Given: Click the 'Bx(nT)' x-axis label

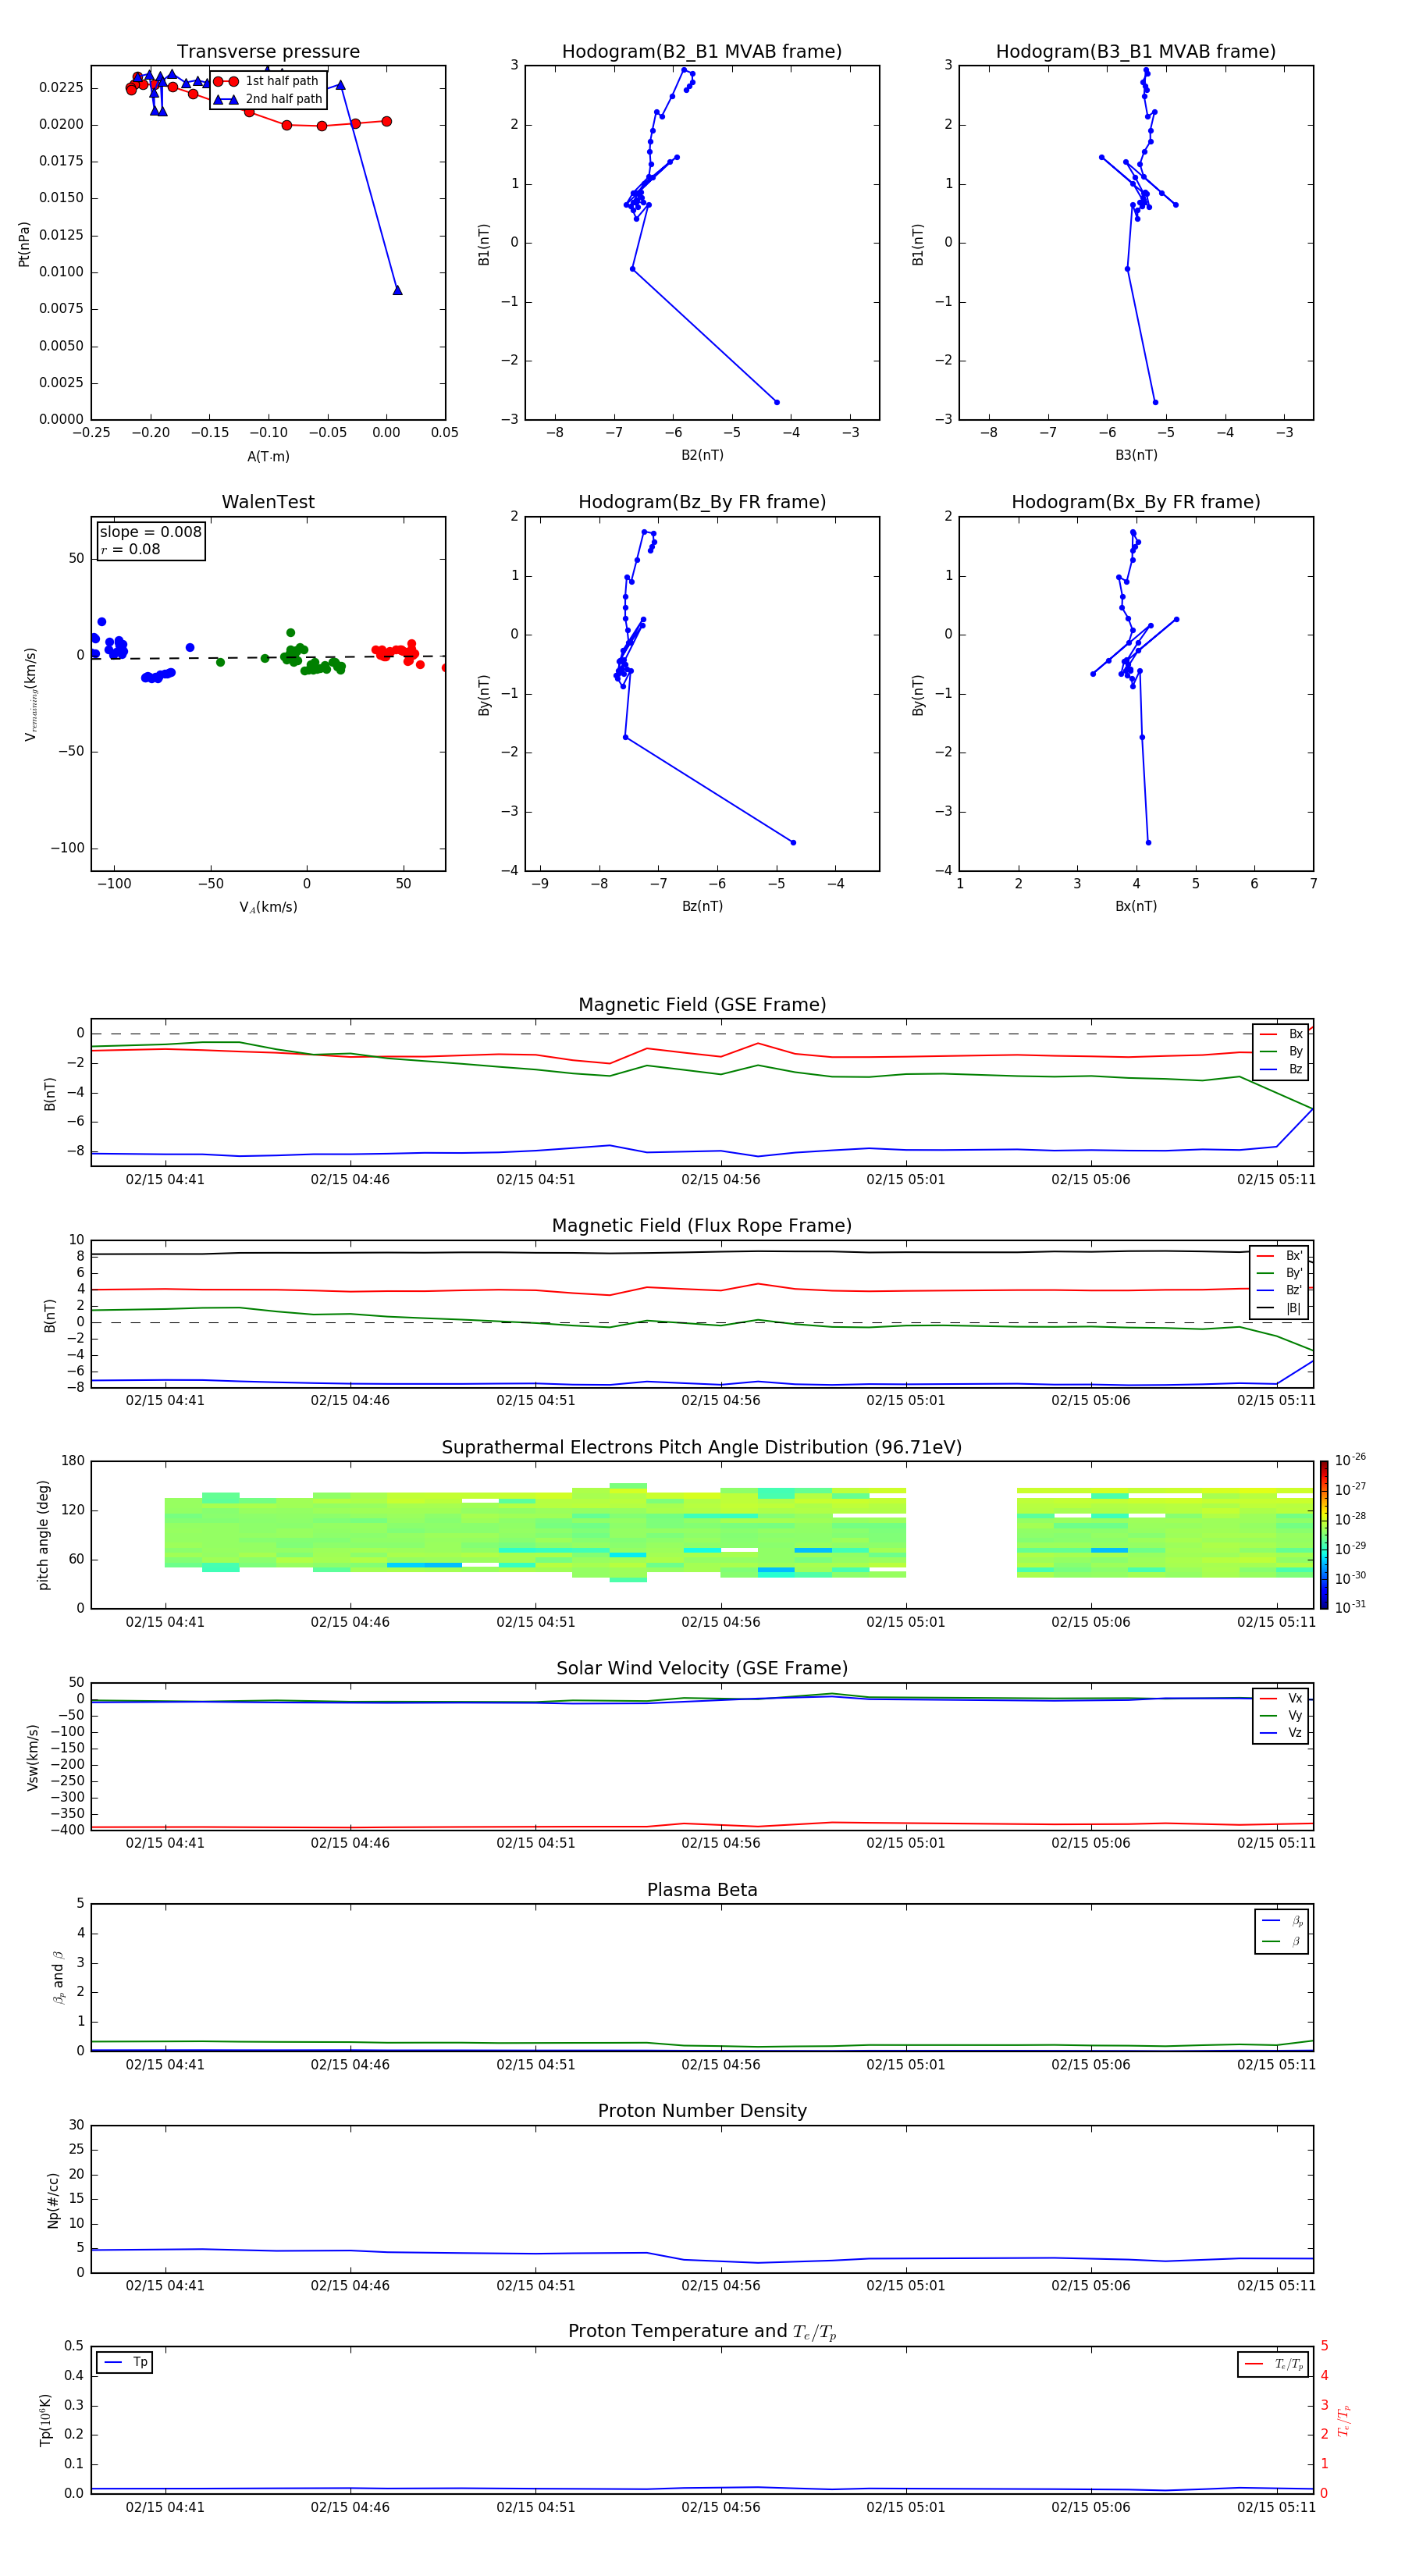Looking at the screenshot, I should [1136, 906].
